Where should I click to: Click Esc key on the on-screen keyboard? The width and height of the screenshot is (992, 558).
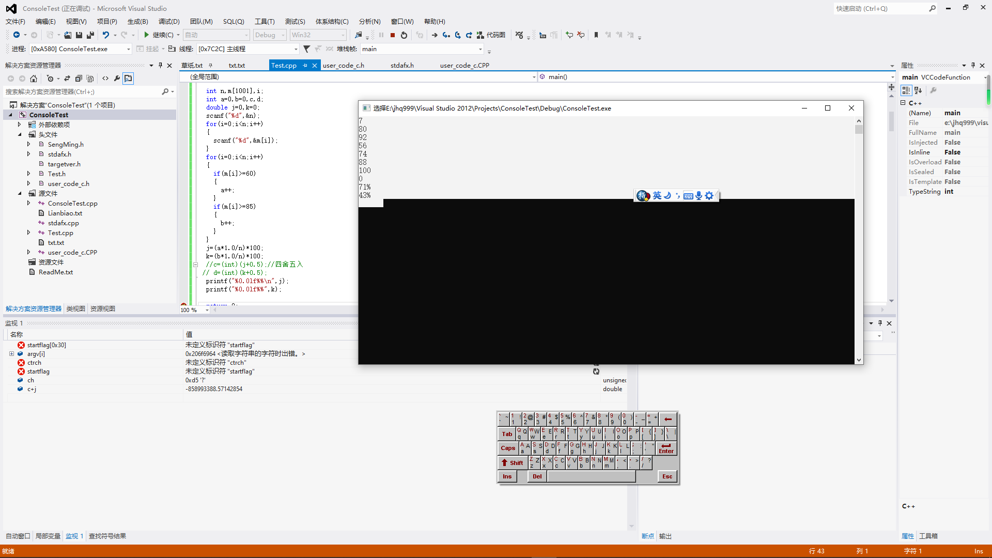[x=667, y=476]
